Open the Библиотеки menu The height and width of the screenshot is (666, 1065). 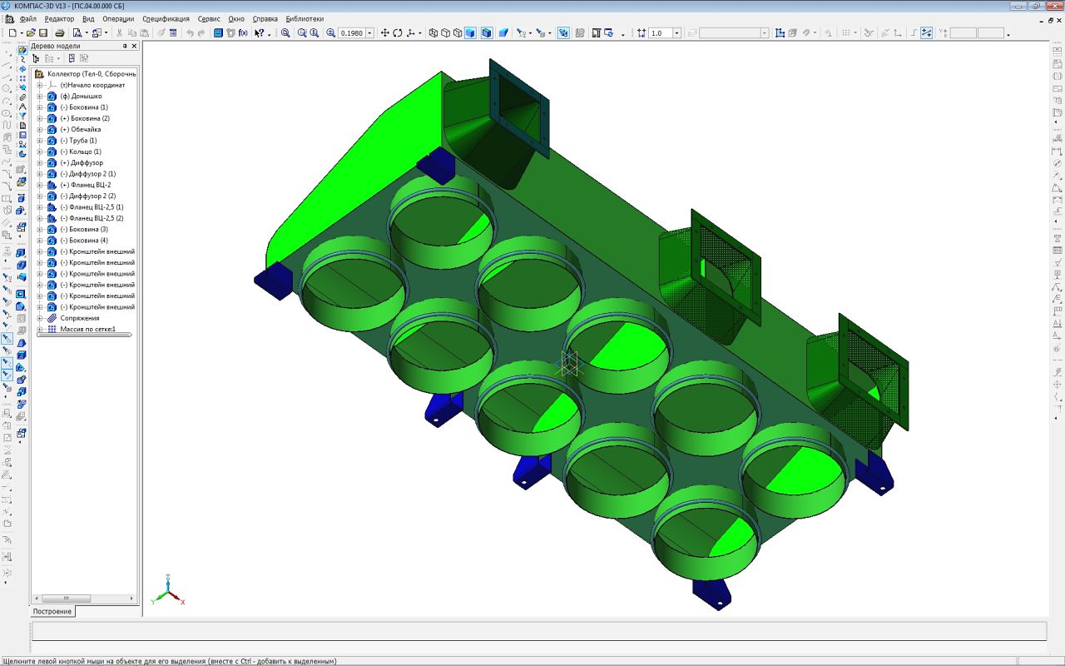[x=305, y=18]
